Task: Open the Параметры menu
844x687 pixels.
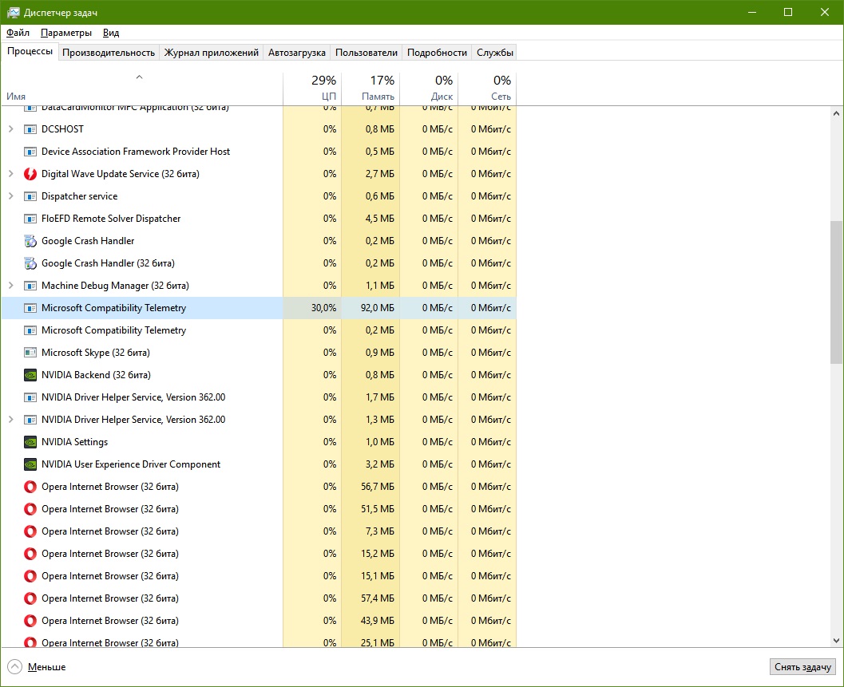Action: coord(66,33)
